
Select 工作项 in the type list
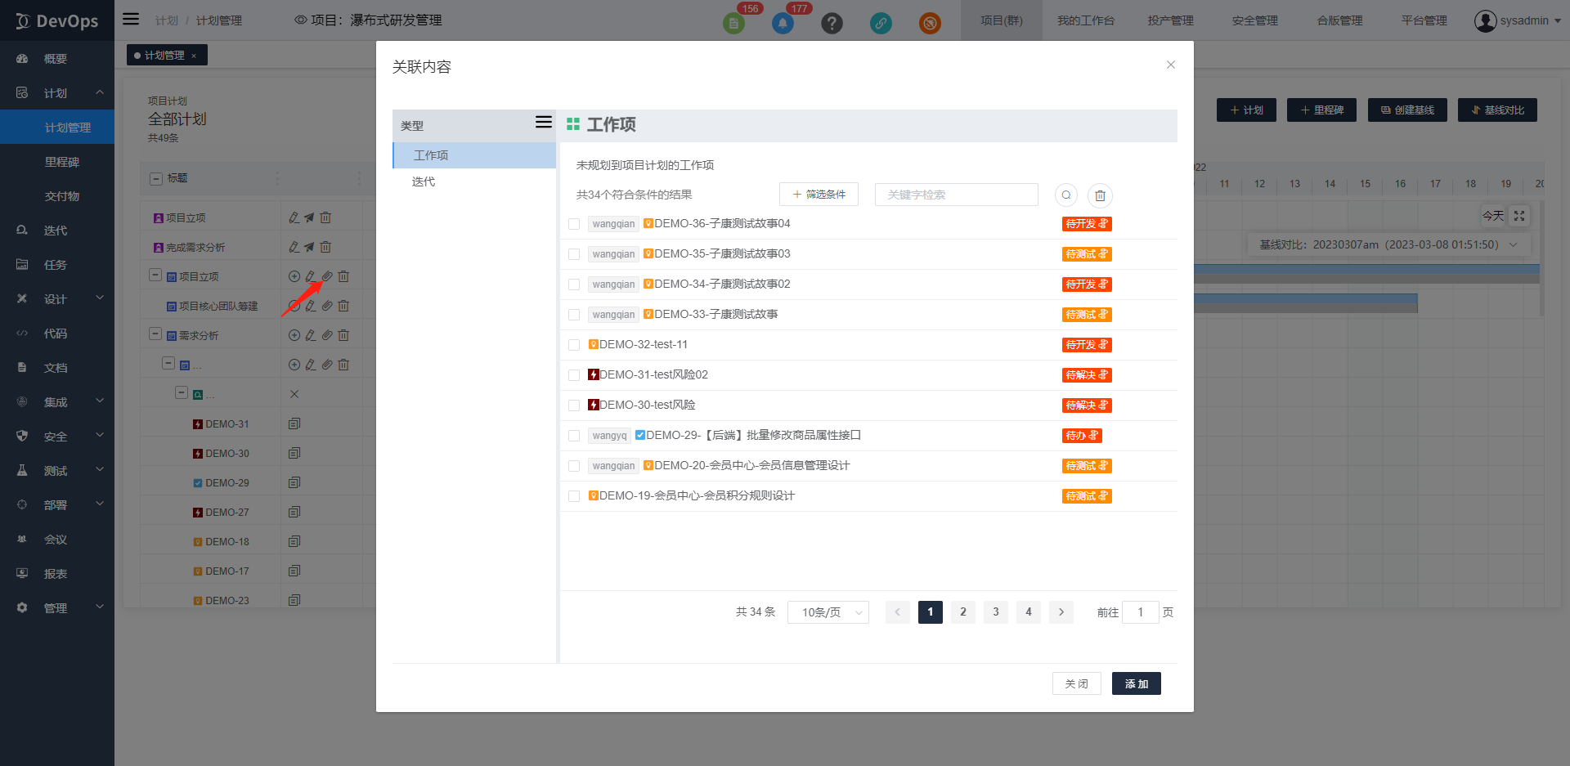[431, 155]
